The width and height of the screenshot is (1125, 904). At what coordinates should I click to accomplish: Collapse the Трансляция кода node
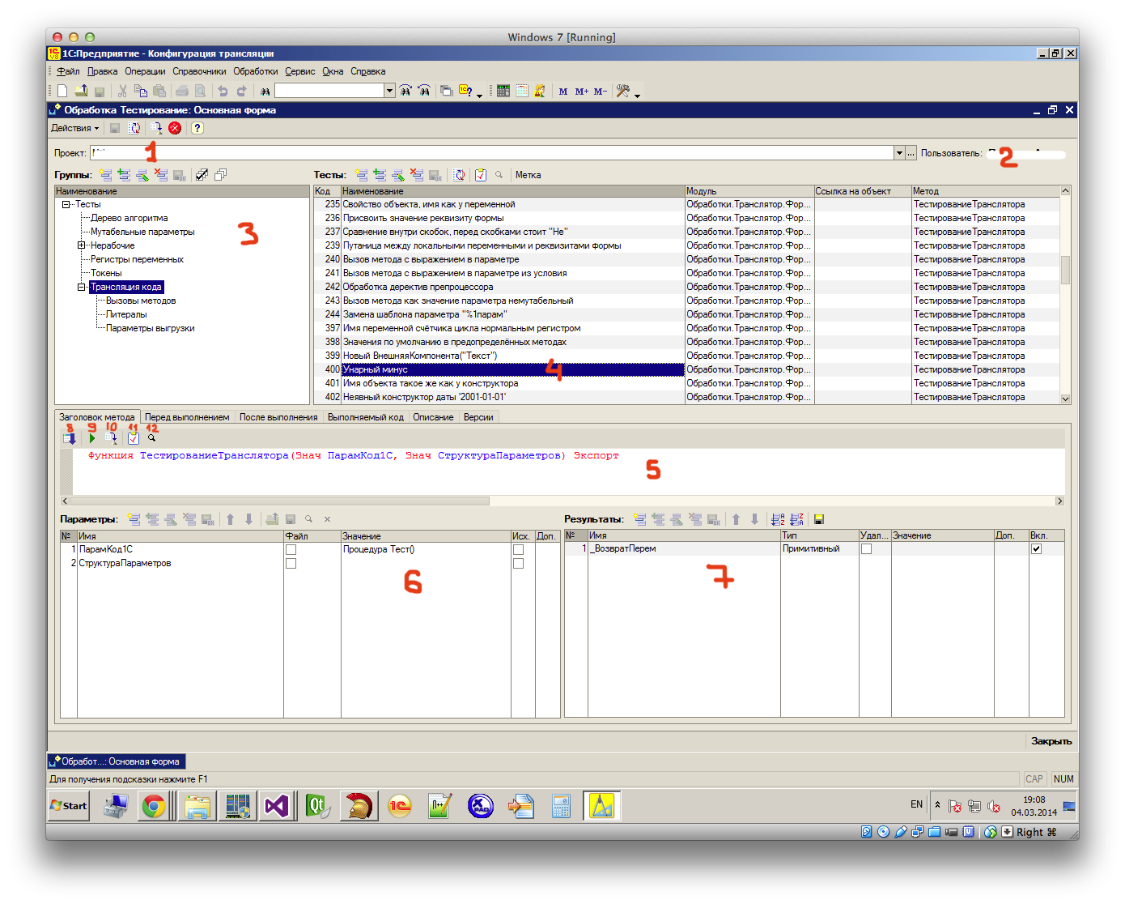pos(82,288)
